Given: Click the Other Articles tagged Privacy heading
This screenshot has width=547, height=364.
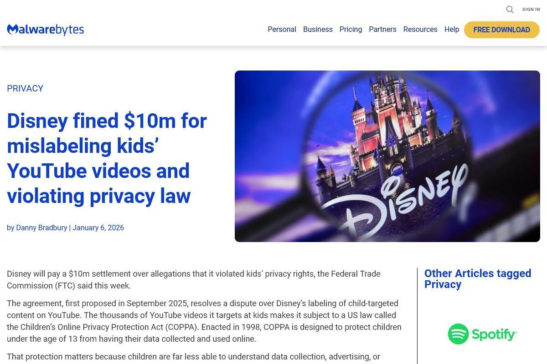Looking at the screenshot, I should [477, 279].
